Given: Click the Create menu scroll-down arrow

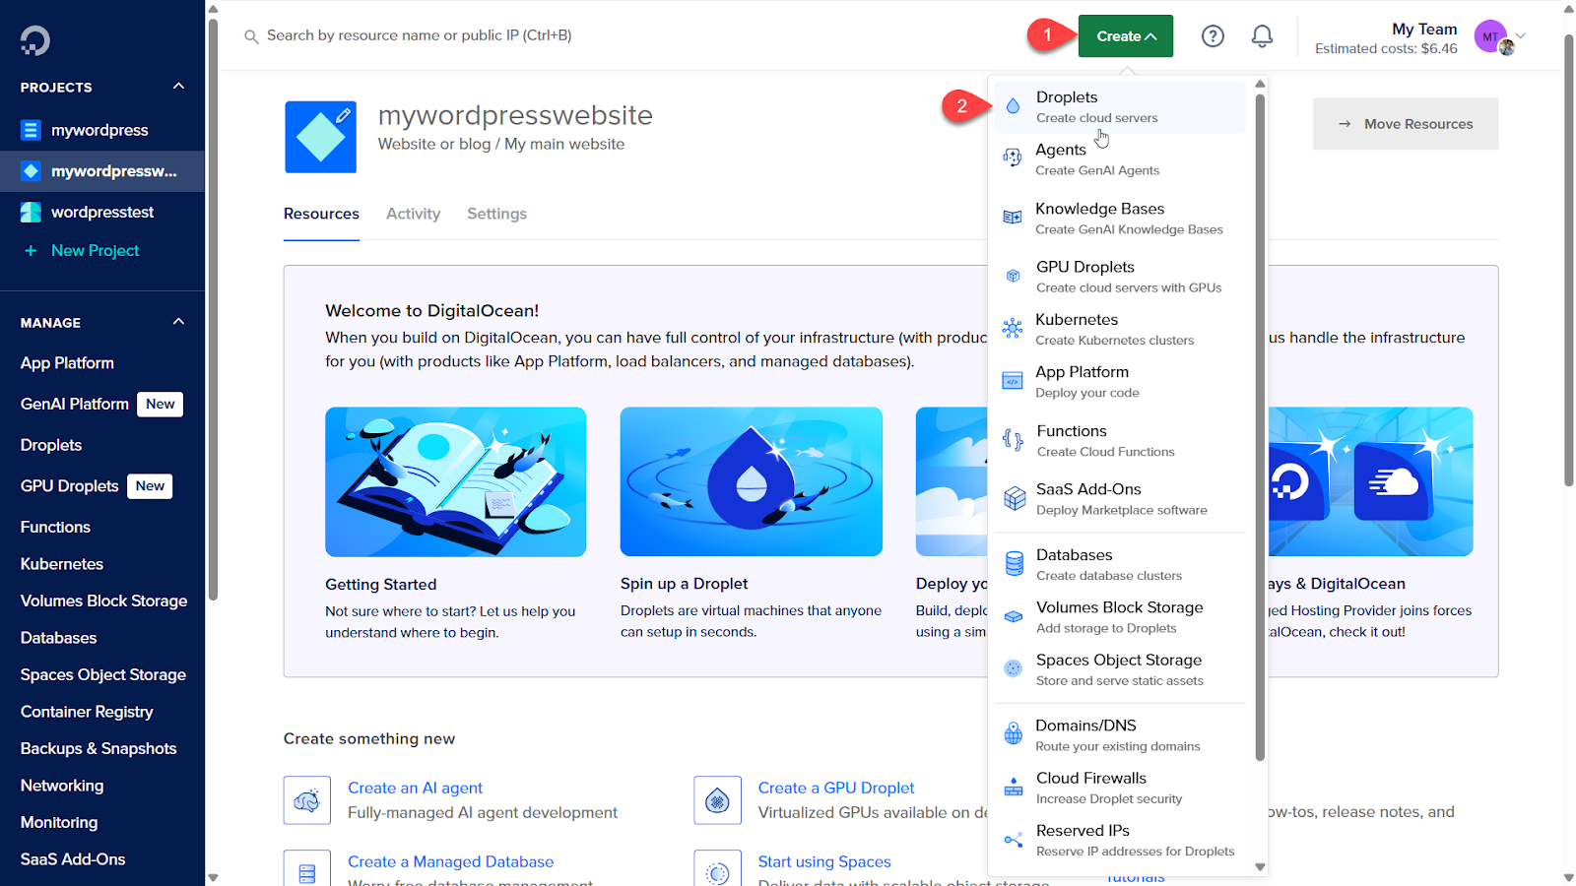Looking at the screenshot, I should pos(1260,867).
